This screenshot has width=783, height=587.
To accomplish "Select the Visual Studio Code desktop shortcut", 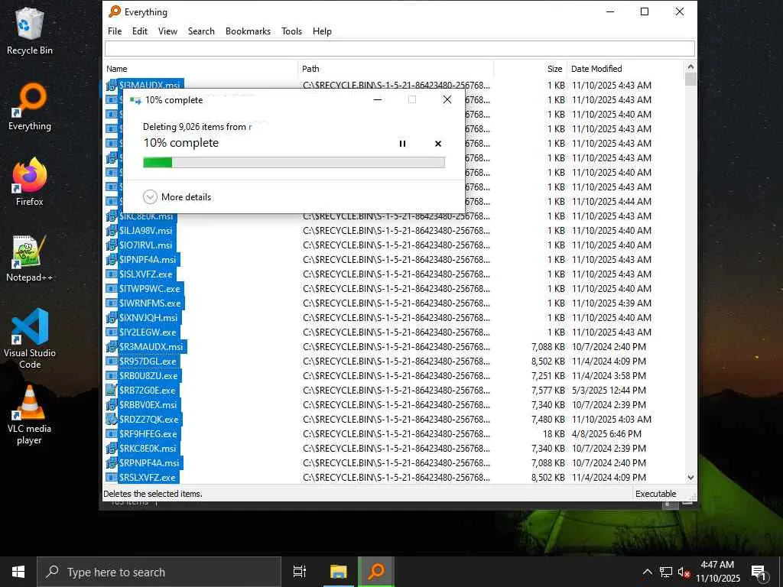I will [x=30, y=339].
